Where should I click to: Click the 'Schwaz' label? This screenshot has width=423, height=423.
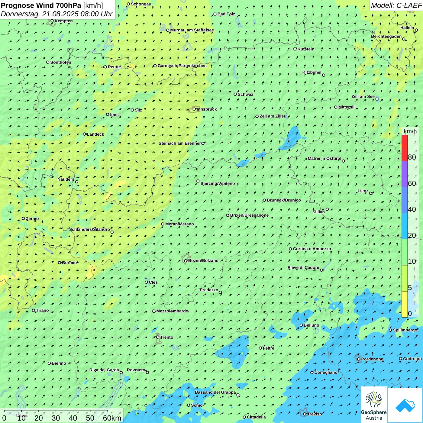coord(245,94)
